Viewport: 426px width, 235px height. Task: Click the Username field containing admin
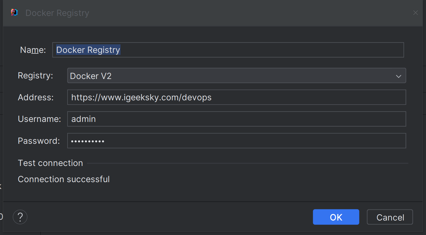pyautogui.click(x=237, y=119)
